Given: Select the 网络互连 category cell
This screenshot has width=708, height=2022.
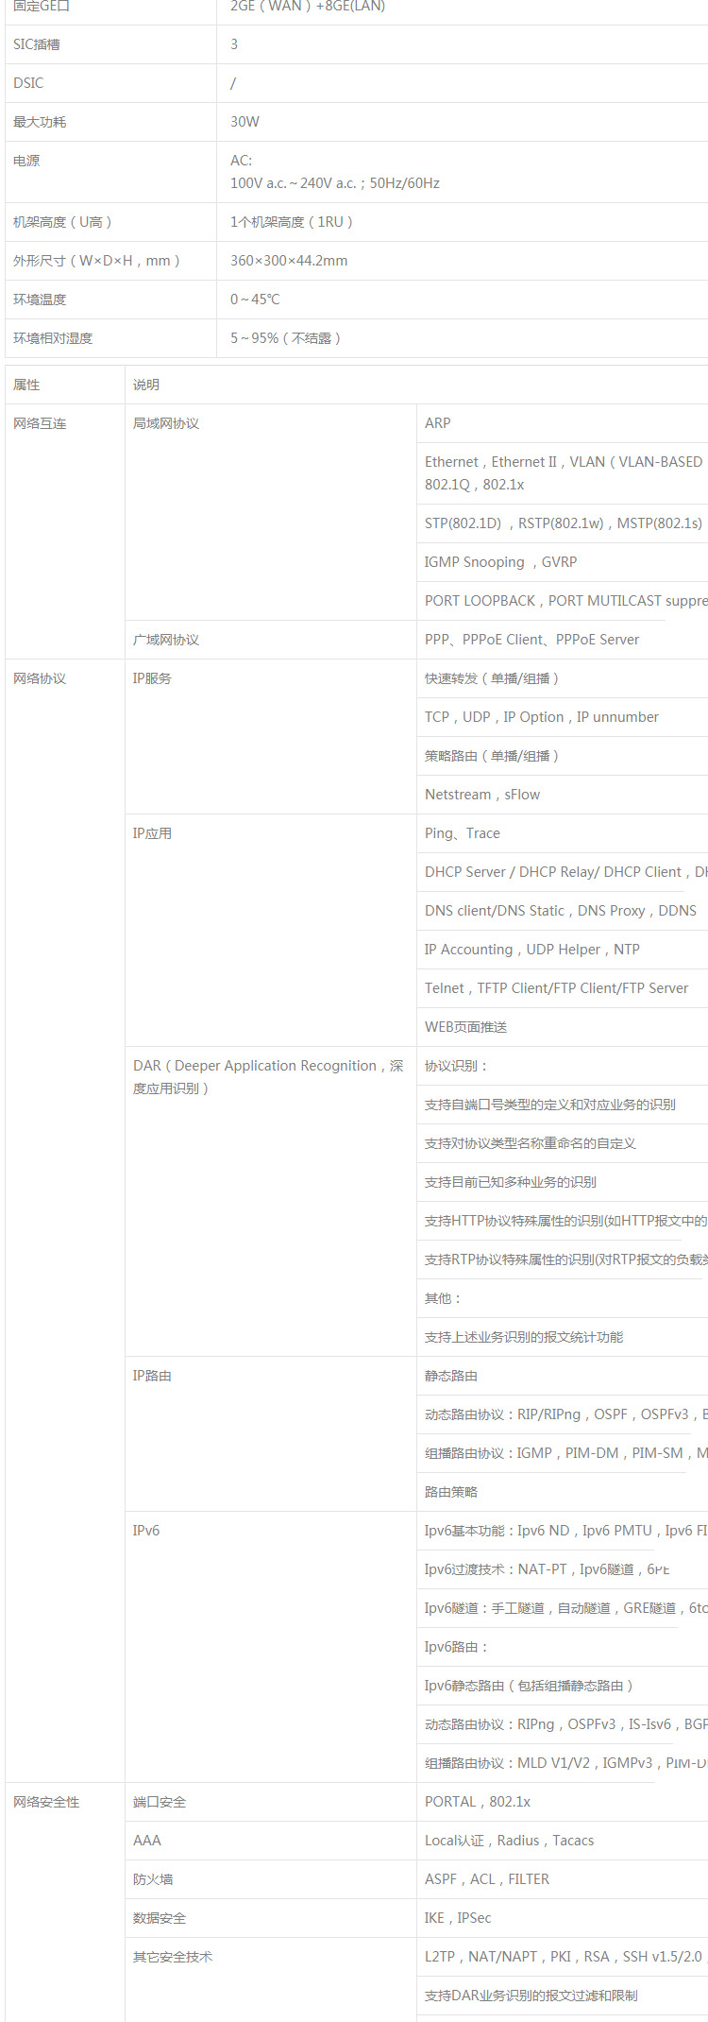Looking at the screenshot, I should click(40, 423).
